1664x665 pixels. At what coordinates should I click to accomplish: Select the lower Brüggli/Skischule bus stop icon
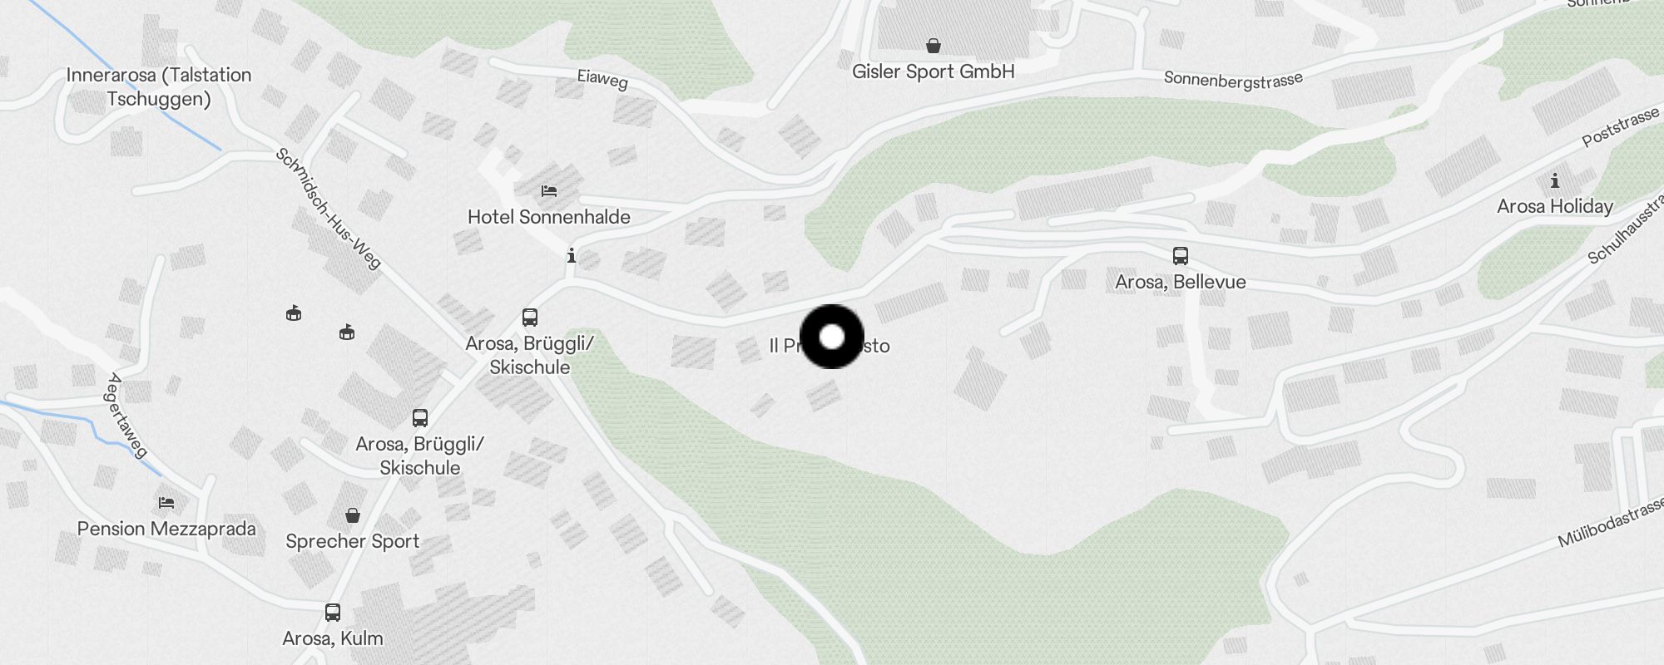click(x=420, y=417)
